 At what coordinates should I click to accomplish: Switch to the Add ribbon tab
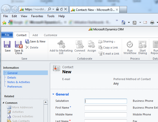click(35, 35)
